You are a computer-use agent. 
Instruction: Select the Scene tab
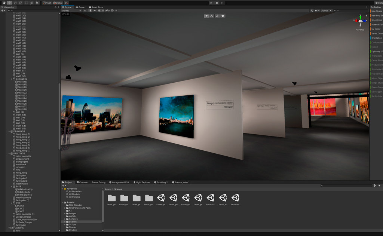coord(67,7)
